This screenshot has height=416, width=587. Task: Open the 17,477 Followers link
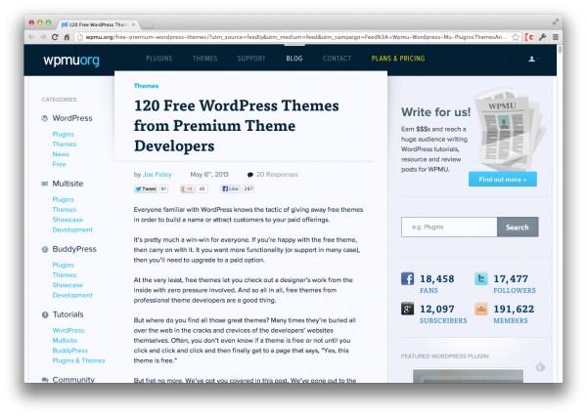point(514,284)
